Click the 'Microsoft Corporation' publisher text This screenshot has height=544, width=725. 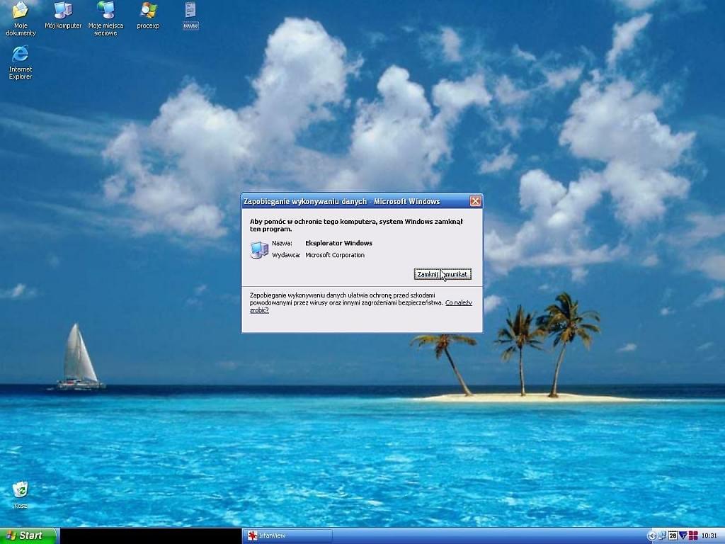(335, 255)
